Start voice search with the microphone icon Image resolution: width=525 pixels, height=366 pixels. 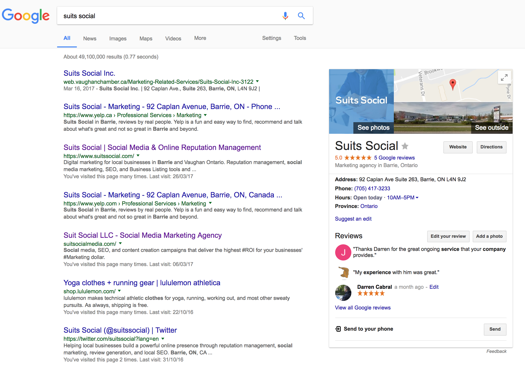285,16
